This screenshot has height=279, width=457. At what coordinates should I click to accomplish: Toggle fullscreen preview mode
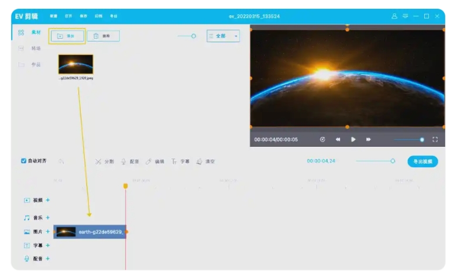(435, 139)
